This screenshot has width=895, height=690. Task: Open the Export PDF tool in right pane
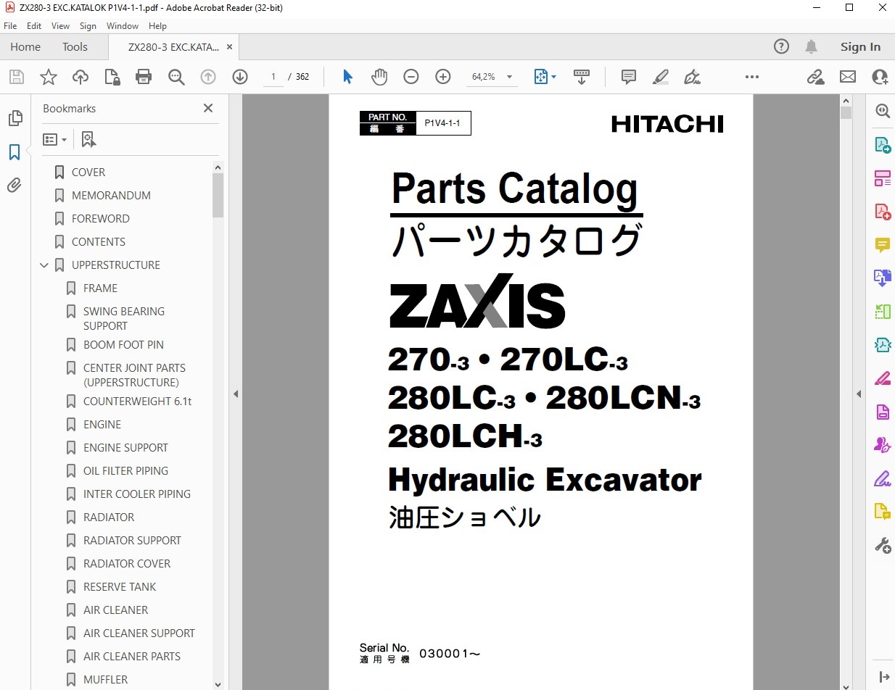(x=883, y=144)
